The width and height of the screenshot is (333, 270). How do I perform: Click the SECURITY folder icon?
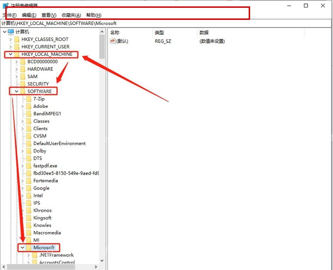(x=23, y=84)
